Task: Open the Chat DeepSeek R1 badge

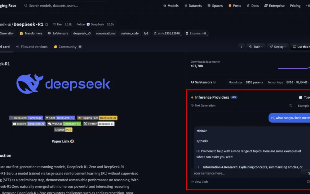Action: point(60,118)
